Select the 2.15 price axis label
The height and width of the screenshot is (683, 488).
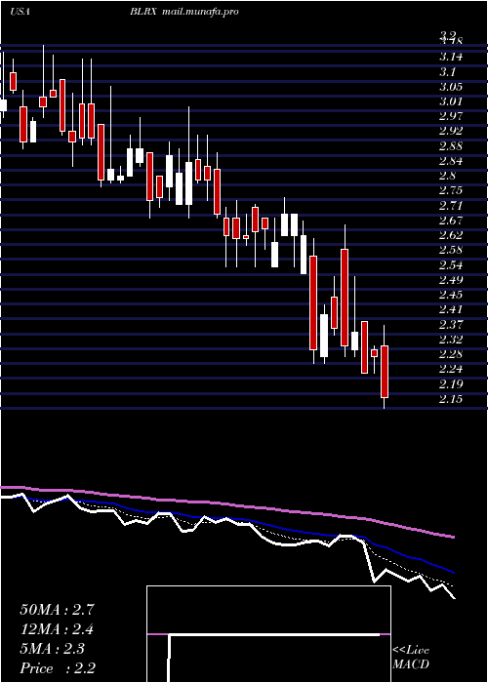coord(451,399)
